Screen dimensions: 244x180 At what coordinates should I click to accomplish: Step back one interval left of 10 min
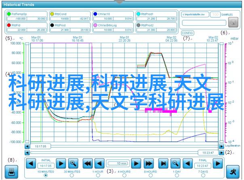[100, 163]
